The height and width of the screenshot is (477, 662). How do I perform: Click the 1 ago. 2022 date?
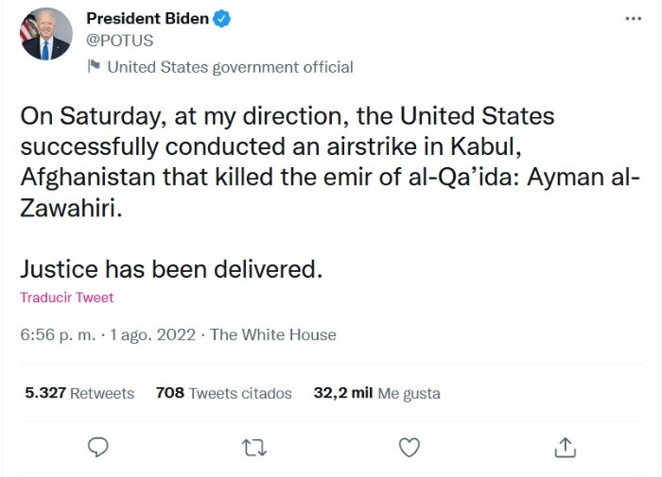[152, 334]
